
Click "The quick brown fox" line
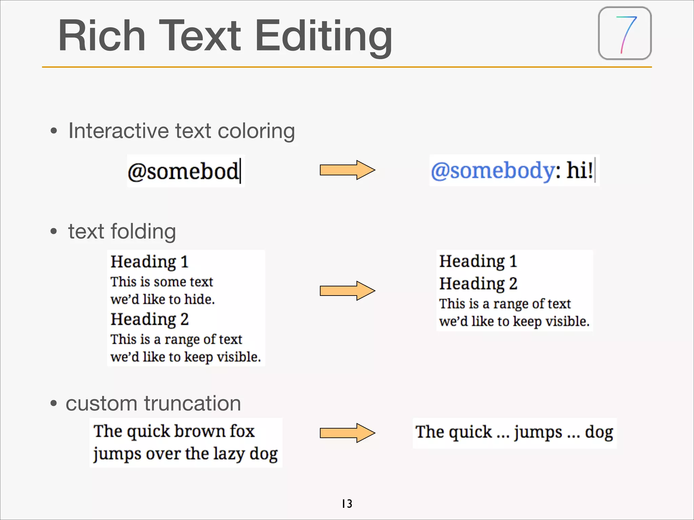[174, 431]
